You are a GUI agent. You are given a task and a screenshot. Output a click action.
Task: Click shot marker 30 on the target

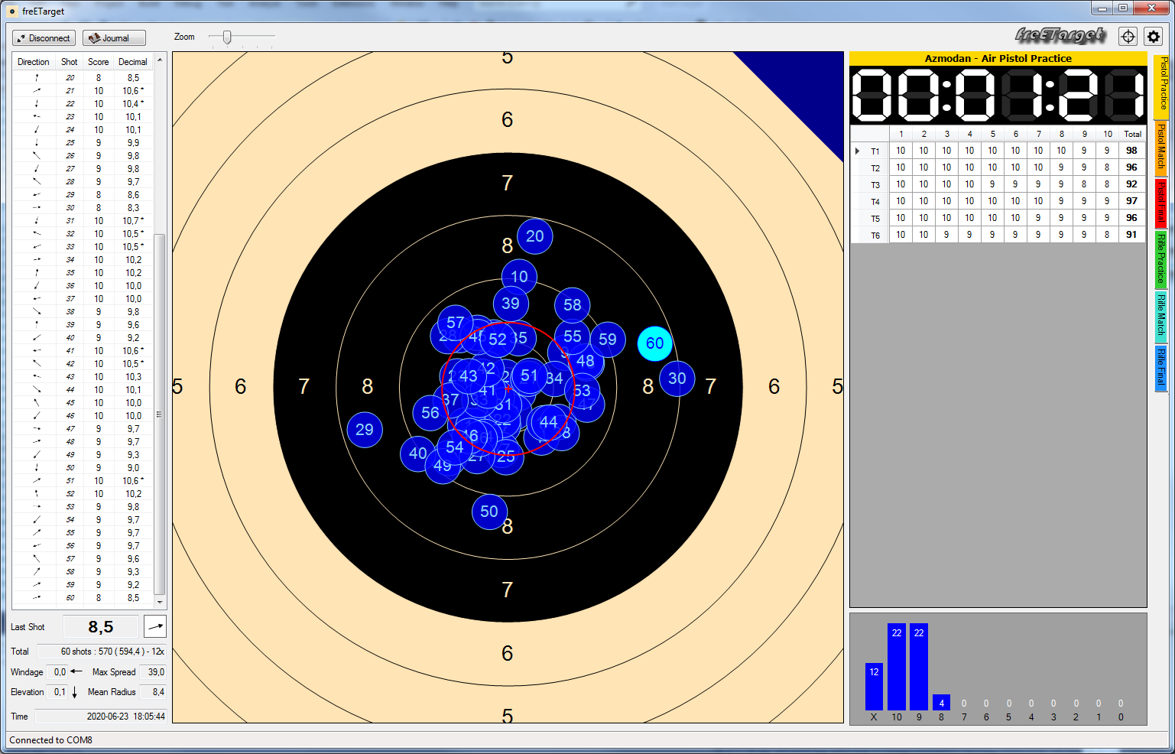[677, 379]
